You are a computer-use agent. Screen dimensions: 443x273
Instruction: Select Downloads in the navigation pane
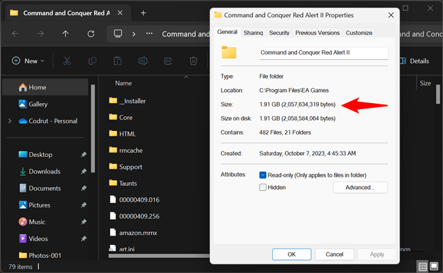click(44, 171)
